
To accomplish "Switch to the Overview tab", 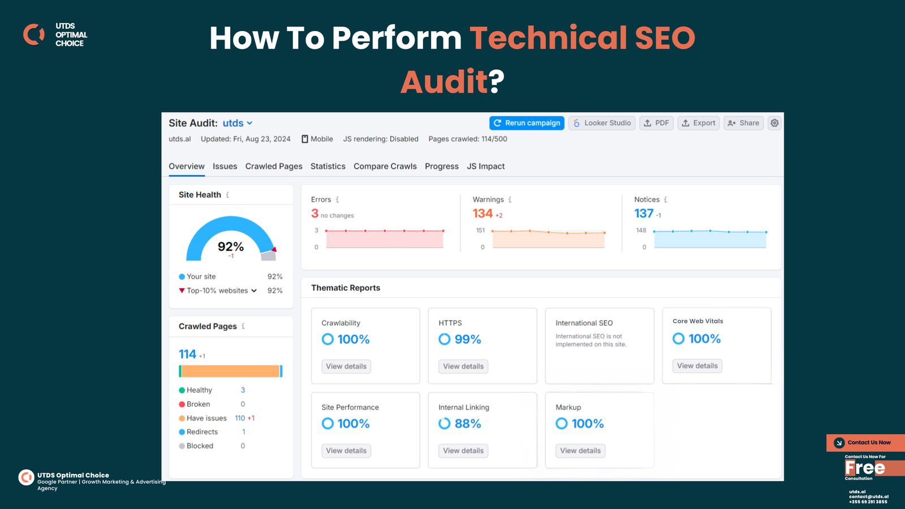I will pos(187,166).
